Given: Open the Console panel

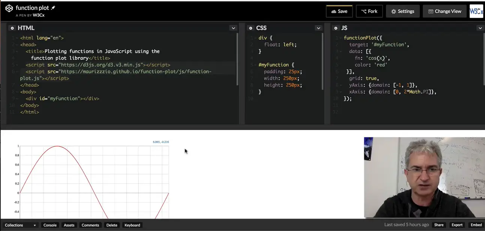Looking at the screenshot, I should (50, 225).
